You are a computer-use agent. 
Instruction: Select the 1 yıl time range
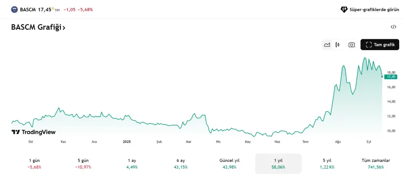[278, 164]
